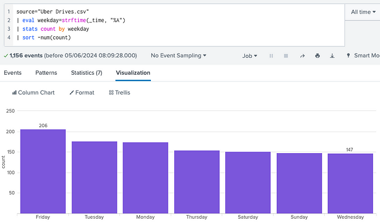
Task: Select the Wednesday column bar
Action: click(x=351, y=183)
